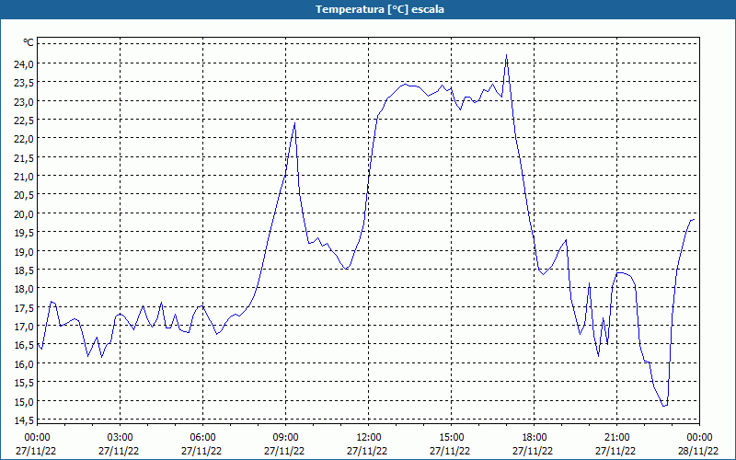Select the 22,0 temperature label
The height and width of the screenshot is (460, 736).
[24, 139]
